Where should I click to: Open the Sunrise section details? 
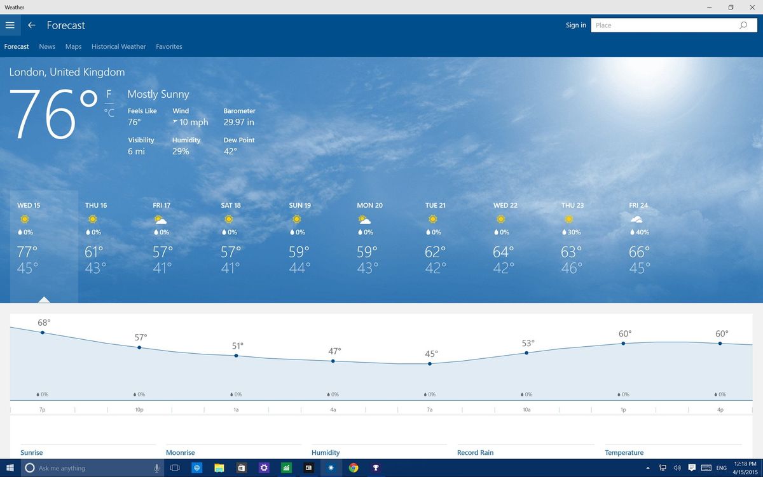tap(32, 452)
